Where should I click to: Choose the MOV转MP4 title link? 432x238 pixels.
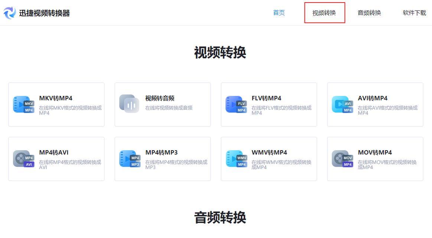(375, 152)
